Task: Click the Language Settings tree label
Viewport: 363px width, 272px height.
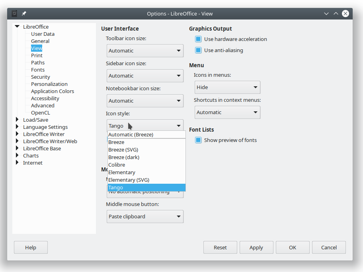Action: (45, 127)
